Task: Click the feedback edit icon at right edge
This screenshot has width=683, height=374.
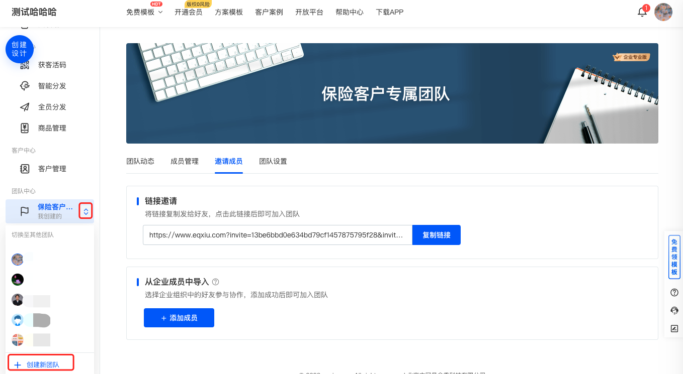Action: [674, 329]
